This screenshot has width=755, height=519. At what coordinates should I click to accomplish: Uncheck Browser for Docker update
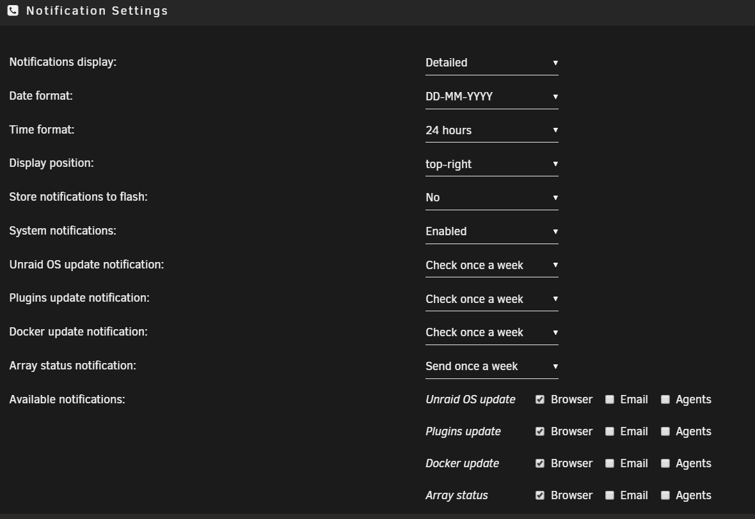click(x=540, y=463)
